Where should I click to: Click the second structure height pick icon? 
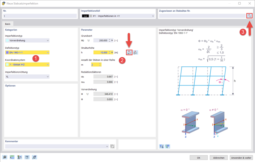coord(135,52)
